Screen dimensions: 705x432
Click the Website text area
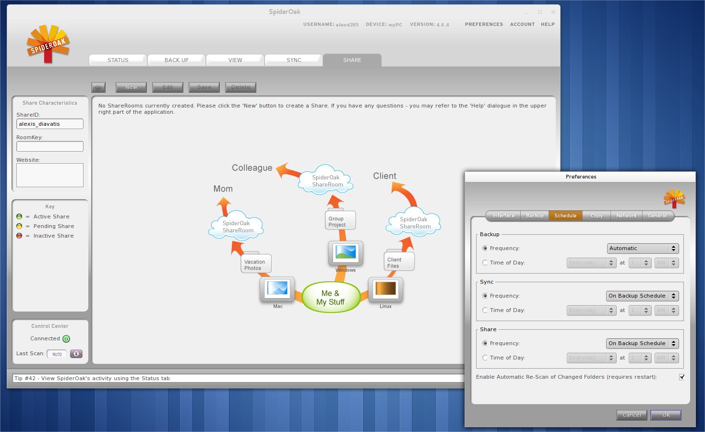coord(50,175)
